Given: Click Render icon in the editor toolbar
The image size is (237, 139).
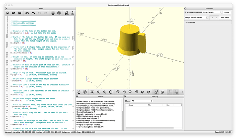Looking at the screenshot, I should [x=59, y=13].
